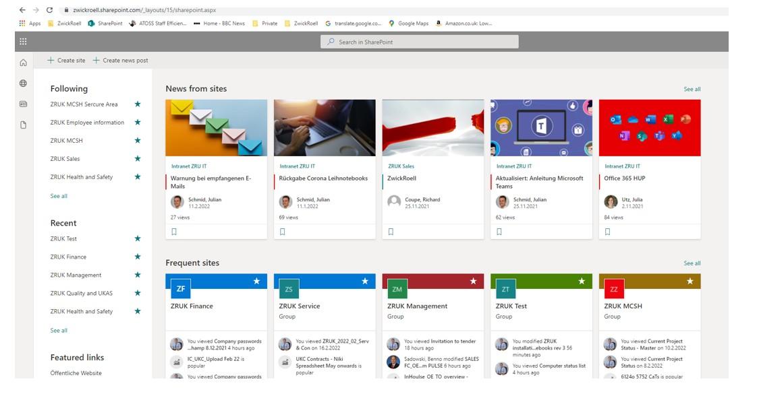757x396 pixels.
Task: Open Öffentliche Website featured link
Action: coord(76,373)
